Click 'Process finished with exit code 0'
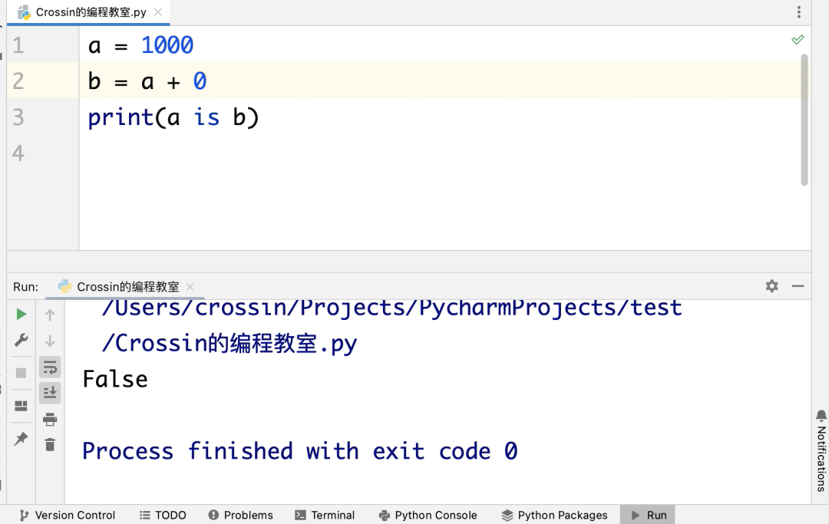The width and height of the screenshot is (829, 524). click(300, 451)
